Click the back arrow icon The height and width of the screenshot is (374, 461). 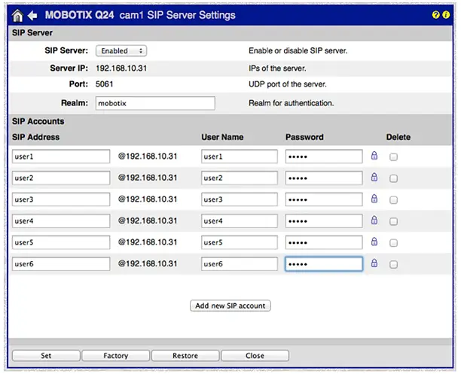pyautogui.click(x=33, y=15)
